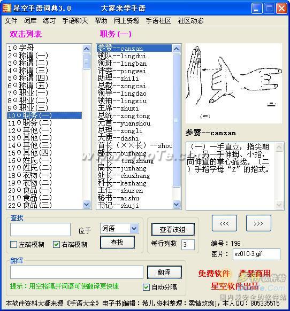Open the 词库 menu
The height and width of the screenshot is (311, 290).
point(30,21)
